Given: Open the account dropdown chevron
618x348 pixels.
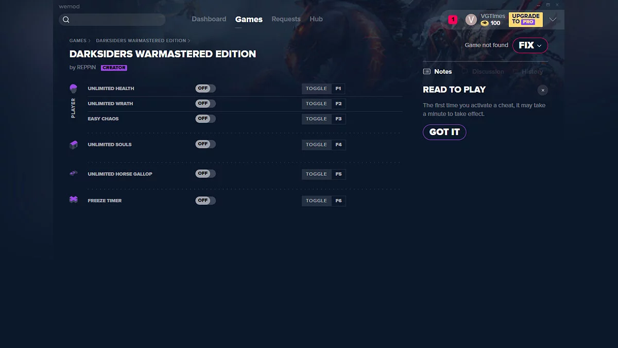Looking at the screenshot, I should (x=553, y=19).
